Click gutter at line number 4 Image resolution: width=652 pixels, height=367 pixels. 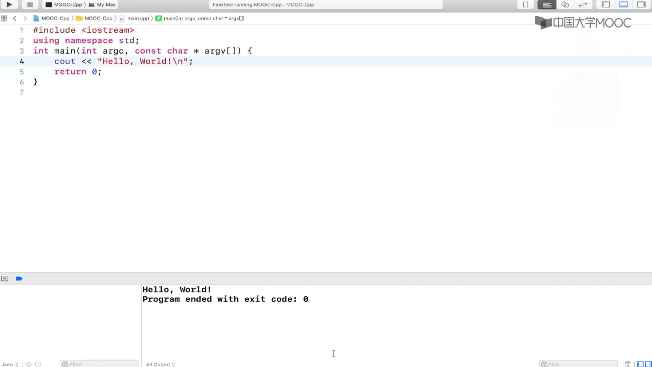pos(22,62)
